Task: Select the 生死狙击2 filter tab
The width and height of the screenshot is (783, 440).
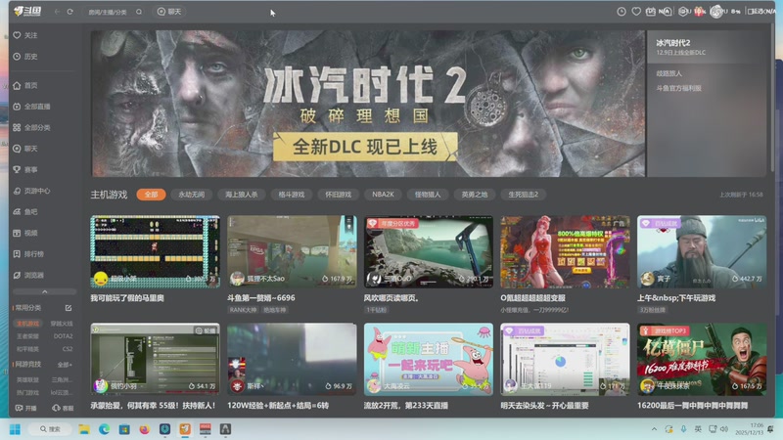Action: [523, 195]
